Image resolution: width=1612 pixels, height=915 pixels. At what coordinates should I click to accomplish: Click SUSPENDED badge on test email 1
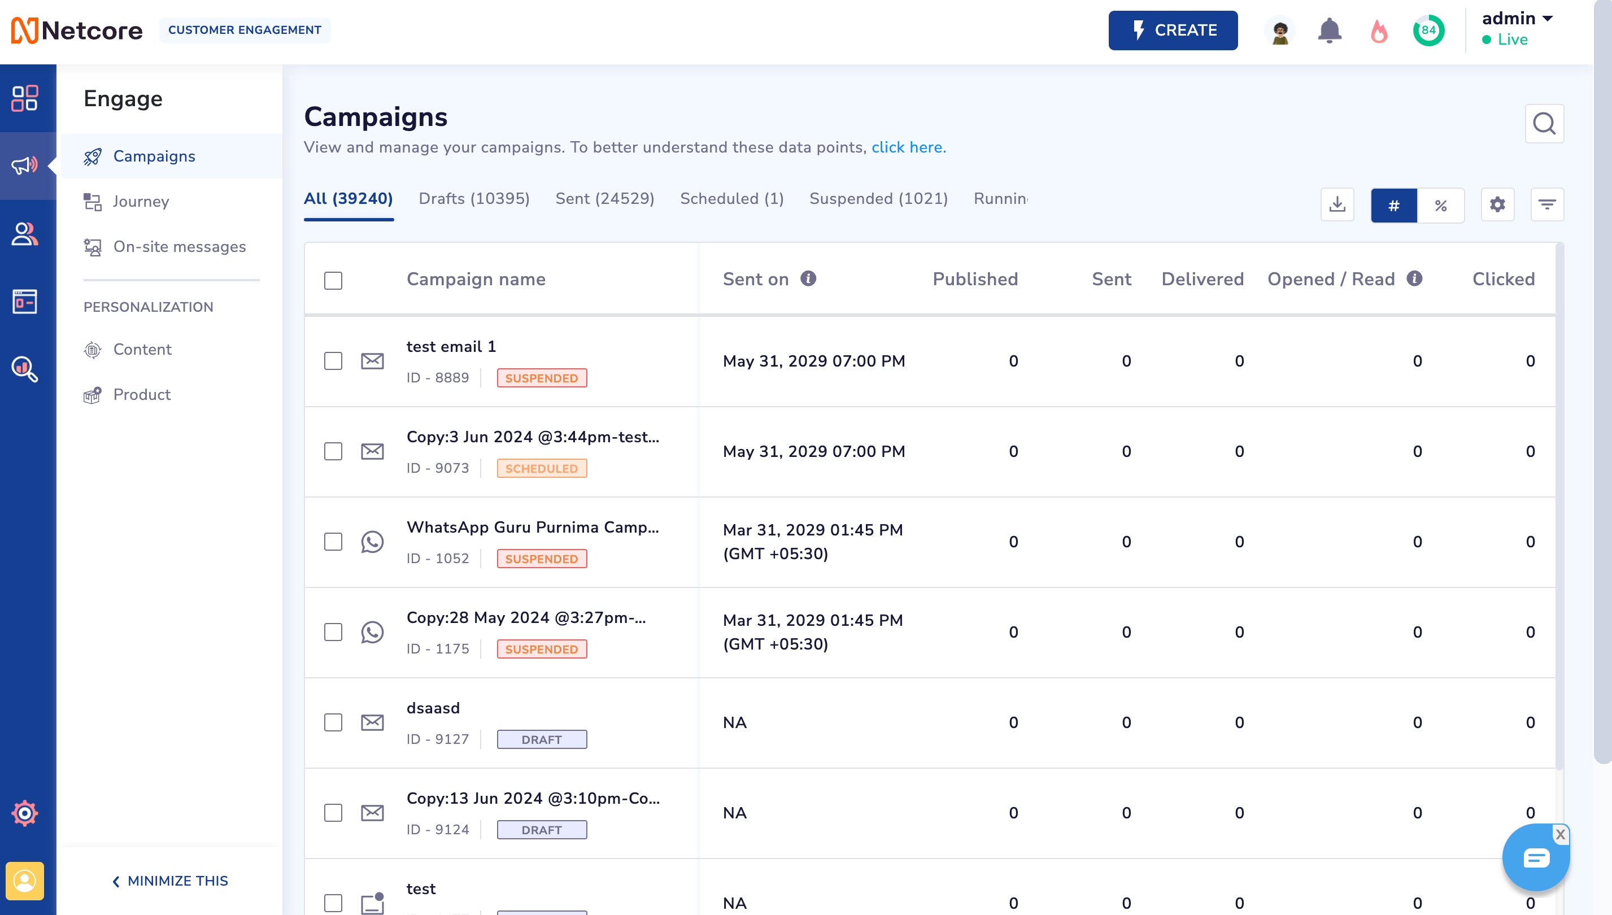(x=542, y=378)
